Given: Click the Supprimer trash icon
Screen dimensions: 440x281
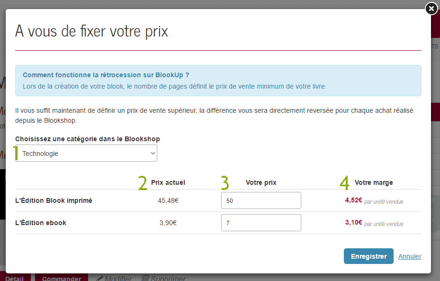Looking at the screenshot, I should [146, 279].
